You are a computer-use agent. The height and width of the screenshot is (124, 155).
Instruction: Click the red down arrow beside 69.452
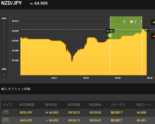(x=47, y=120)
